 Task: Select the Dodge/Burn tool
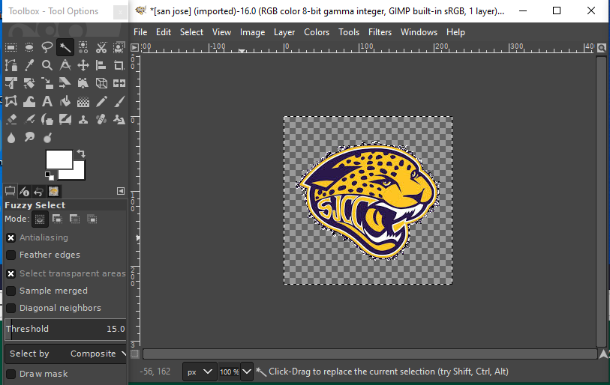point(47,138)
